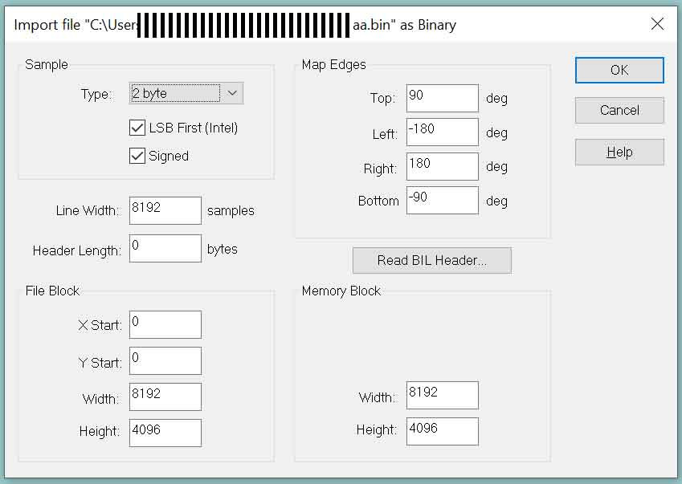The image size is (682, 484).
Task: Click the Map Edges Left field
Action: coord(442,132)
